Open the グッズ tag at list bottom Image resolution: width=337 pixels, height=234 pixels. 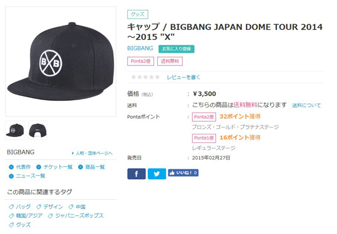coord(20,225)
